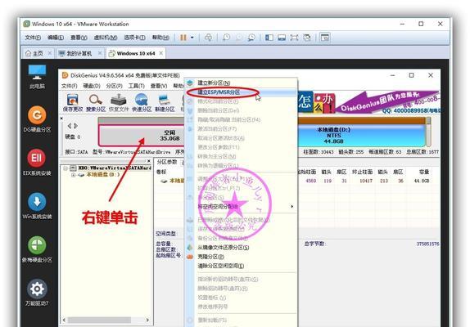This screenshot has height=327, width=470.
Task: Expand the 本地磁盘 (D:) tree node
Action: click(x=73, y=175)
